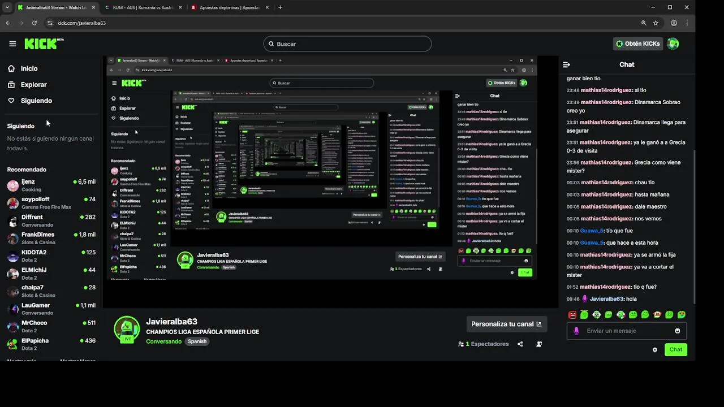Select FrankDimes in the recommended list

click(51, 238)
